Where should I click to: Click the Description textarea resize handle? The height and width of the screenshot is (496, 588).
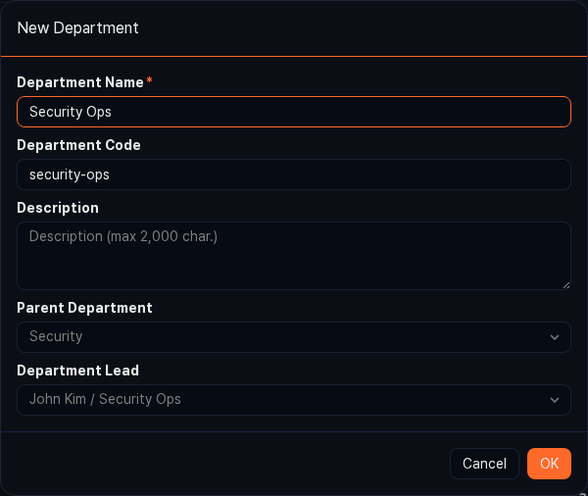pyautogui.click(x=565, y=284)
